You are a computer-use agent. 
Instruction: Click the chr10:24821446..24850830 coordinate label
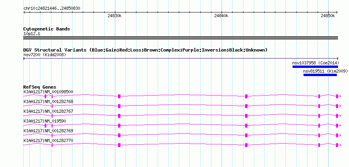coord(52,9)
